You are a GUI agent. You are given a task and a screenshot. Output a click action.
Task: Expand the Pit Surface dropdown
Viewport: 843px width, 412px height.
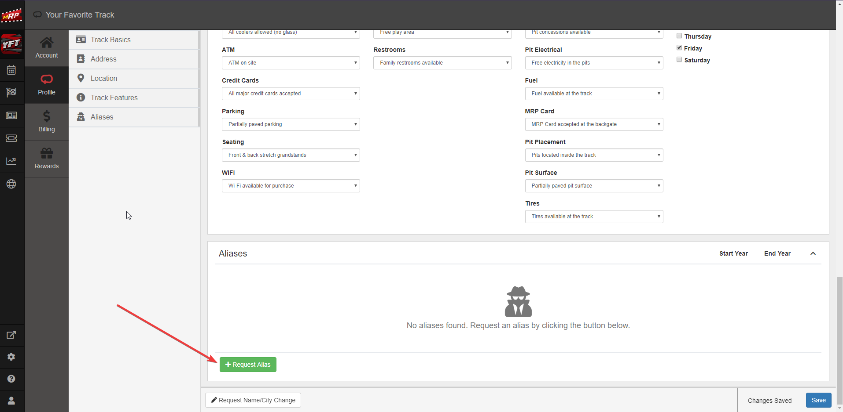(x=593, y=186)
